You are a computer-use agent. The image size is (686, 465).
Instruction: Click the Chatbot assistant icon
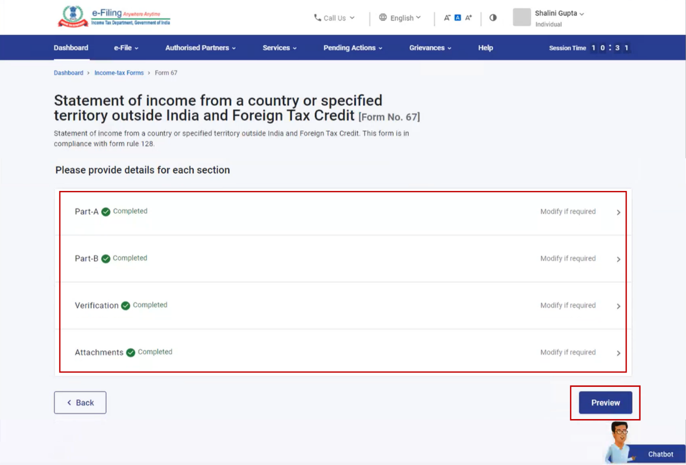621,441
